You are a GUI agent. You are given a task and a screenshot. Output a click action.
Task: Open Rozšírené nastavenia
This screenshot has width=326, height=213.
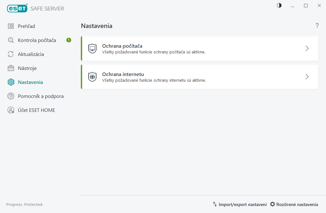click(294, 204)
